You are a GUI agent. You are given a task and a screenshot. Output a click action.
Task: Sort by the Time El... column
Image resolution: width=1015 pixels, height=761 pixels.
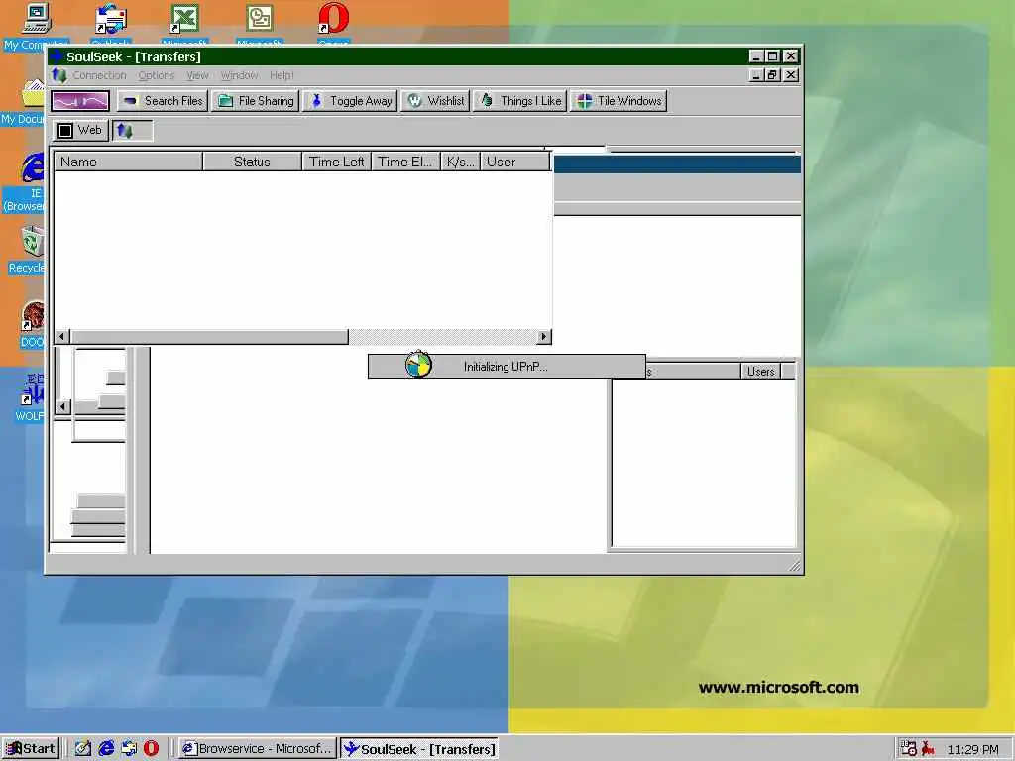[x=405, y=162]
